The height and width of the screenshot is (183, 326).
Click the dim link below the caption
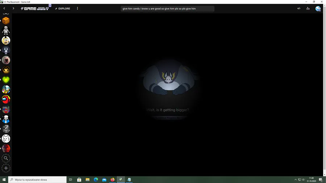click(x=168, y=118)
